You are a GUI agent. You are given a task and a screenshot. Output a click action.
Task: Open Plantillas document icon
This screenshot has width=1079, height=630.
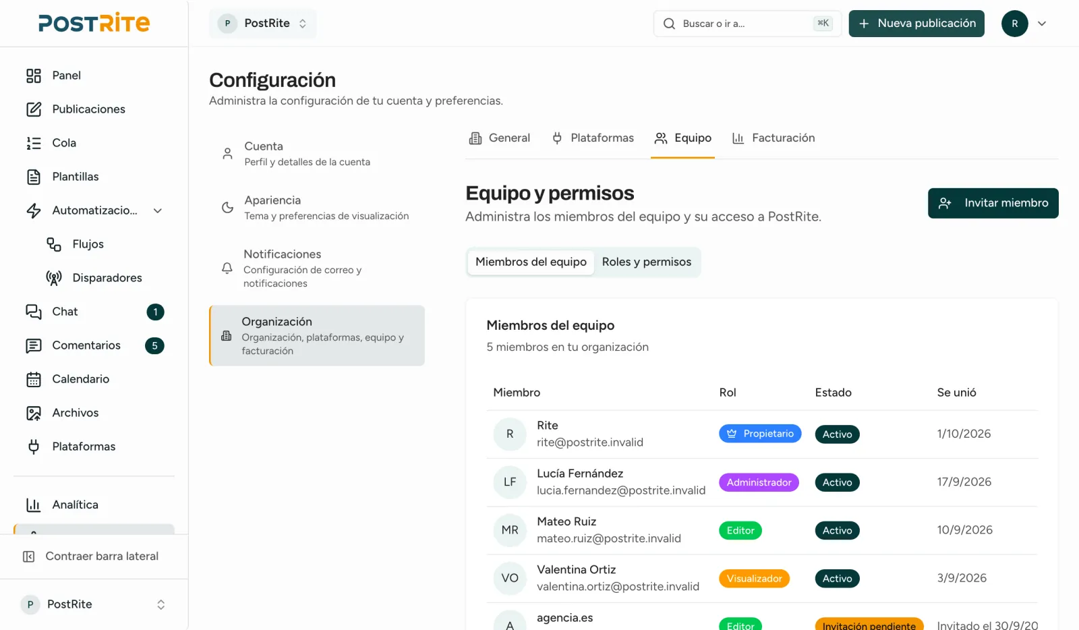34,177
